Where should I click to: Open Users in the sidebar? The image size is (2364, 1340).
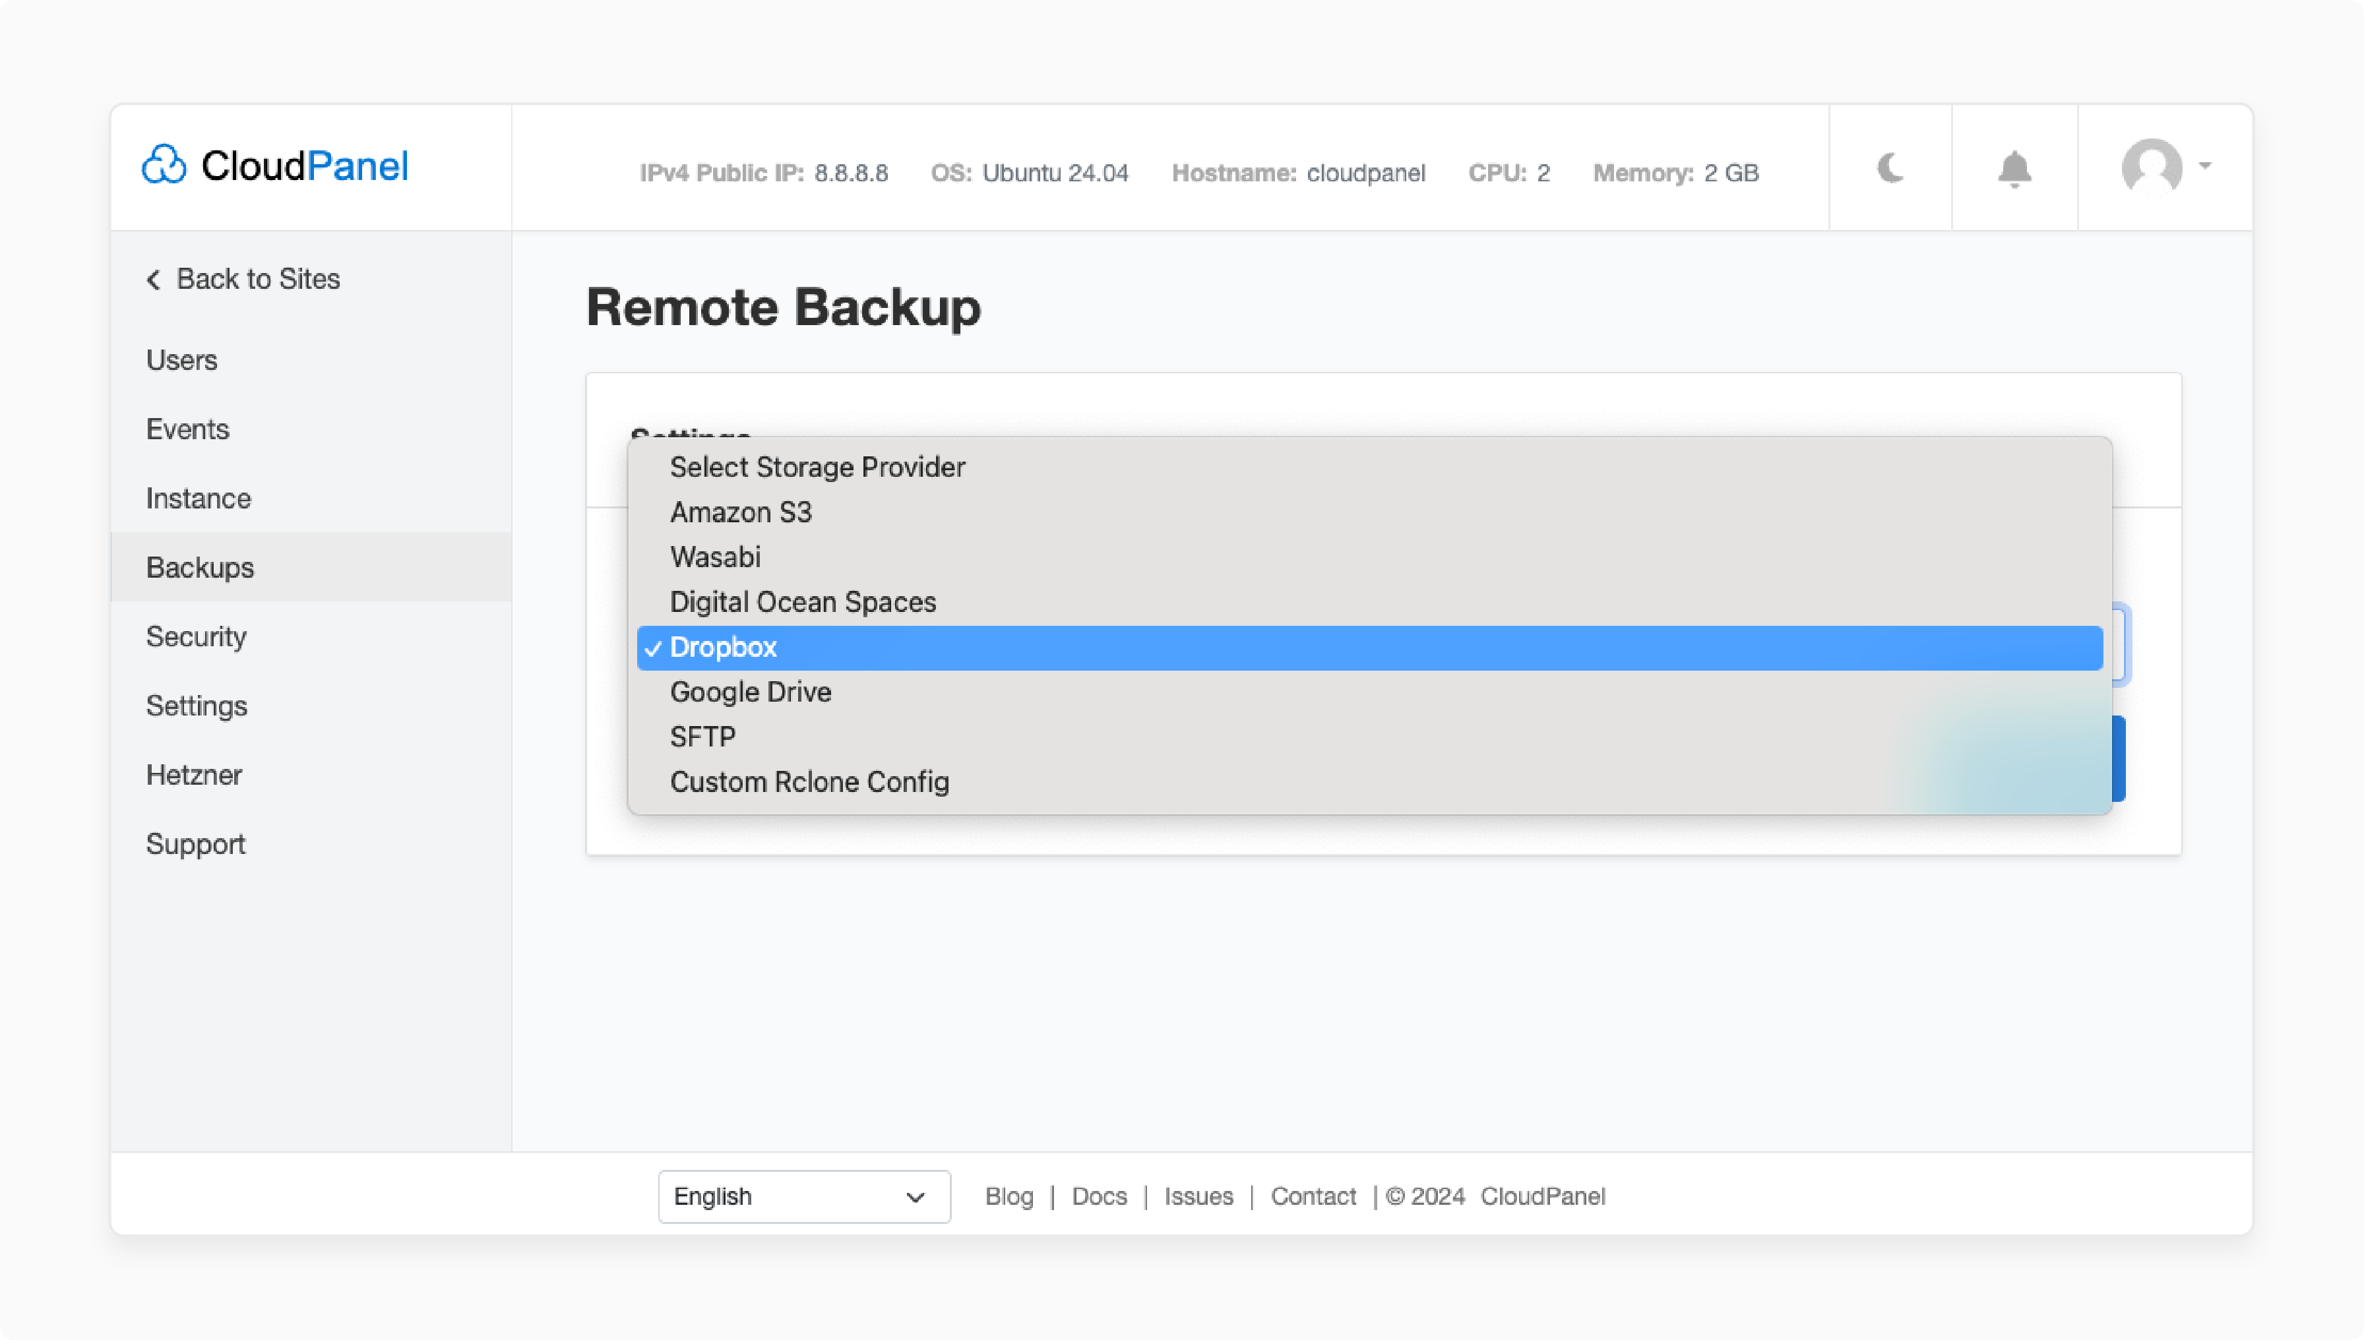[x=311, y=360]
